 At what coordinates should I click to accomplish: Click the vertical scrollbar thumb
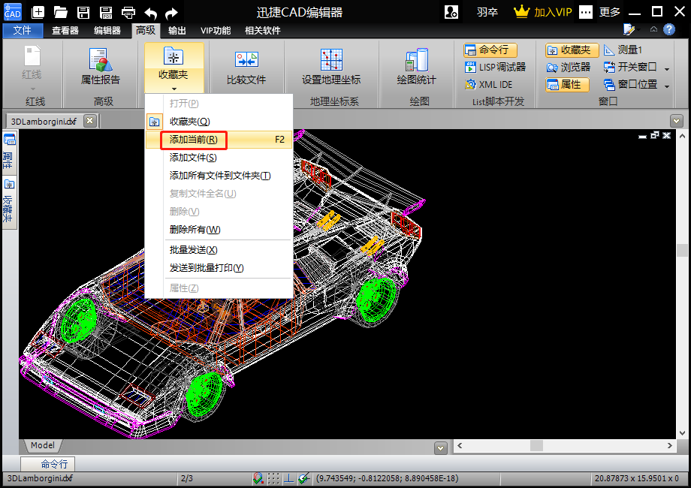[x=682, y=250]
